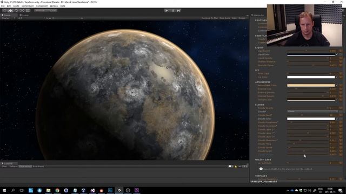Toggle Maximize On Play

click(x=209, y=18)
